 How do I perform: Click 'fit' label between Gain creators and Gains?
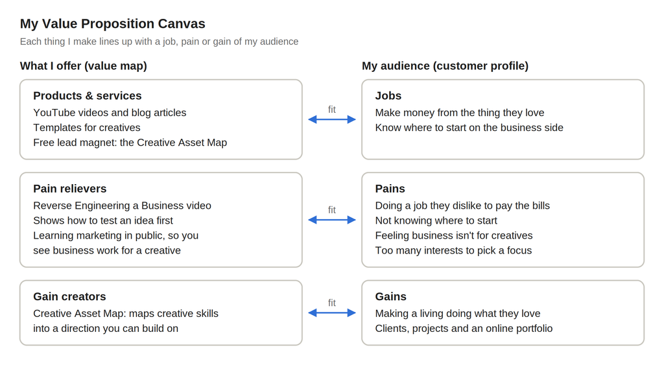click(x=332, y=303)
